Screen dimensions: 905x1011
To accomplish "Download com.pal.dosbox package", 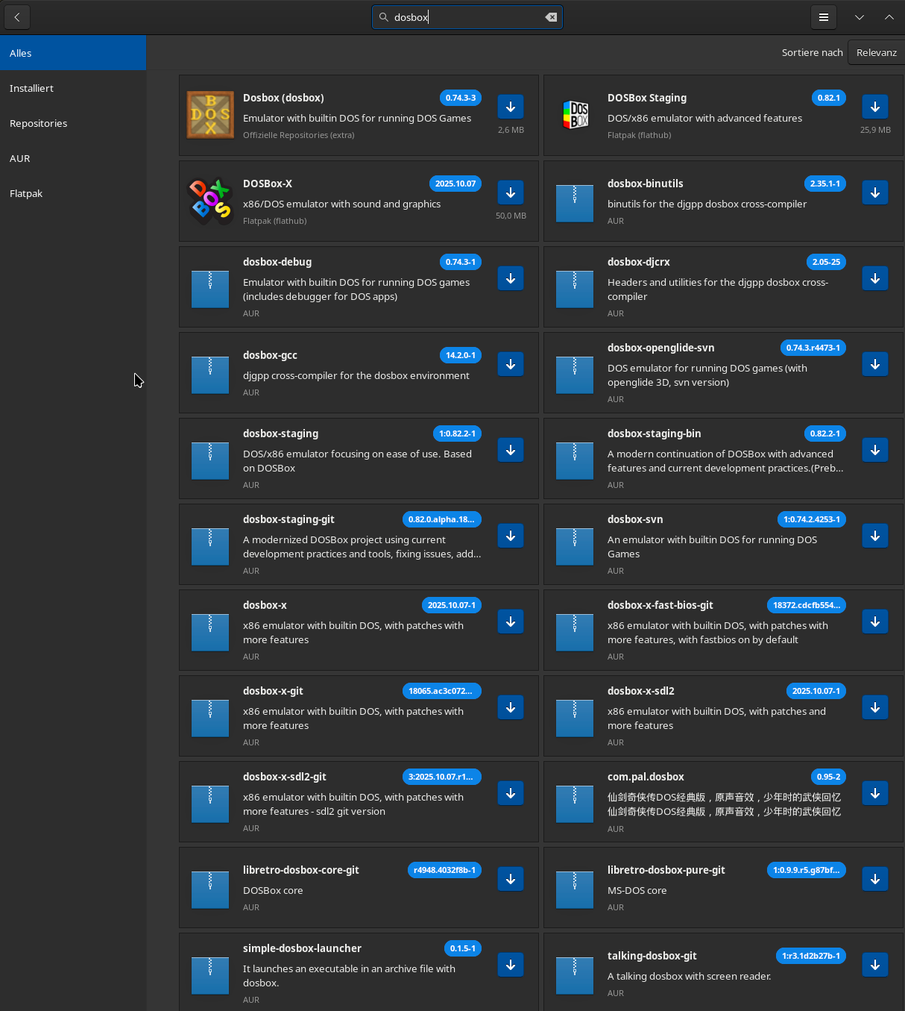I will (875, 793).
